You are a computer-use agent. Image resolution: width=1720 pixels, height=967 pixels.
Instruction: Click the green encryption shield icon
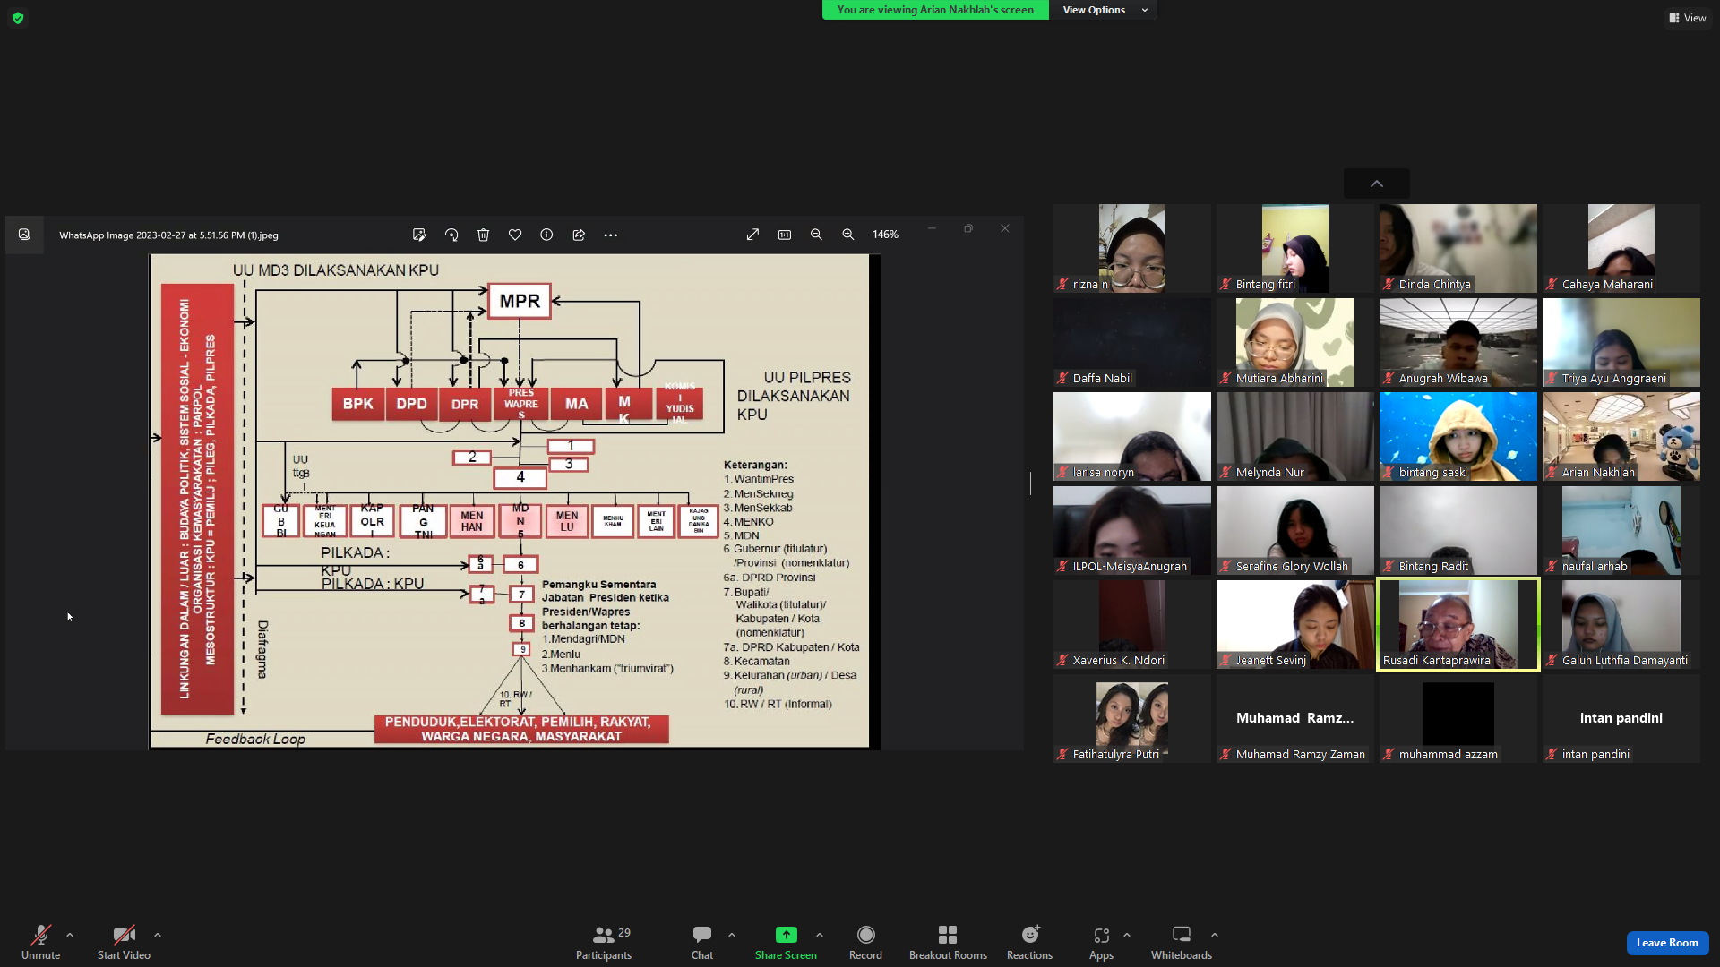[x=18, y=18]
